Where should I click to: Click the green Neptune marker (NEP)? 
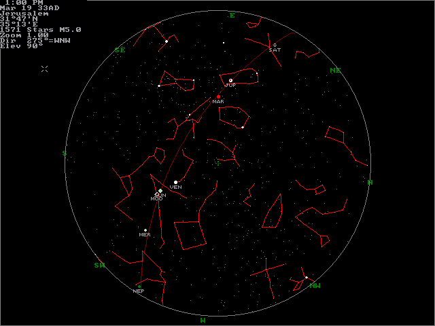[x=139, y=286]
